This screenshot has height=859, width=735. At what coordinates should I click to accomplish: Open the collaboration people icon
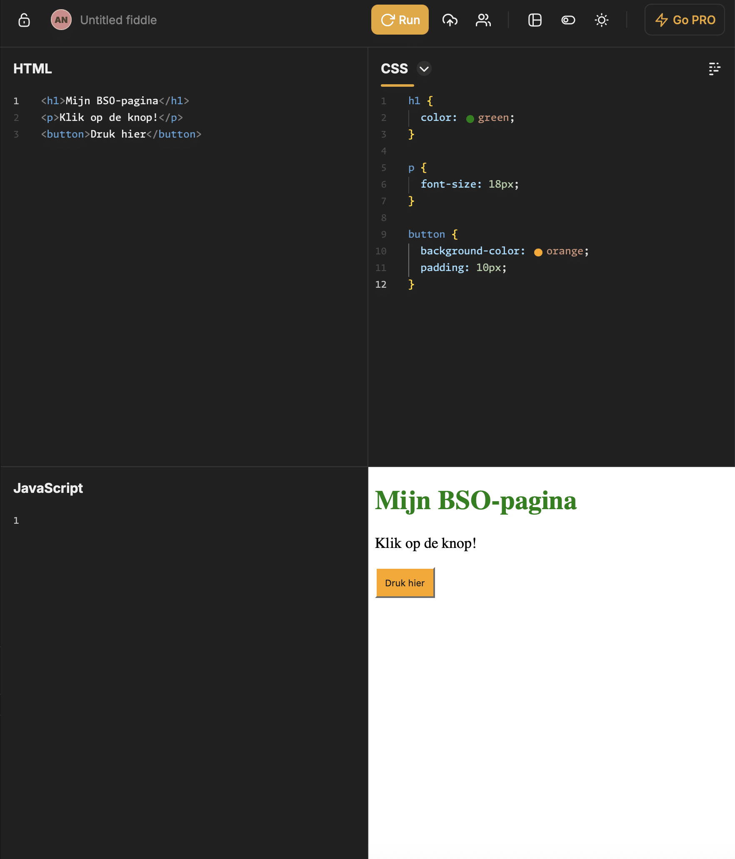tap(483, 20)
